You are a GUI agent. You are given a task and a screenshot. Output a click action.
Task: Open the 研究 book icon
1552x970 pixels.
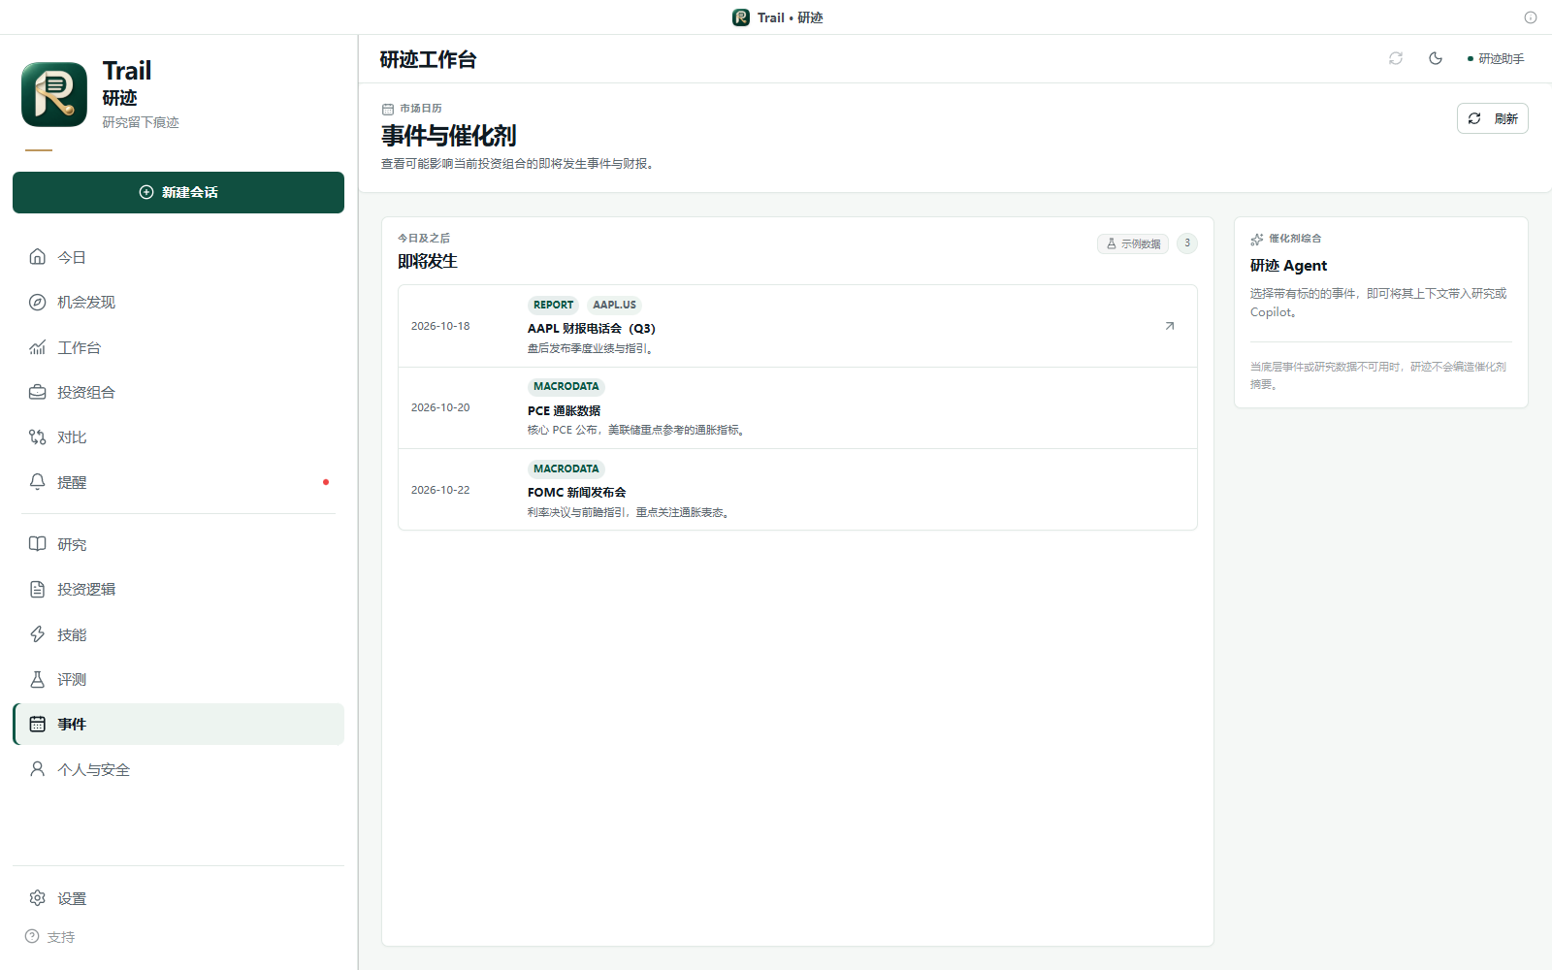coord(37,544)
